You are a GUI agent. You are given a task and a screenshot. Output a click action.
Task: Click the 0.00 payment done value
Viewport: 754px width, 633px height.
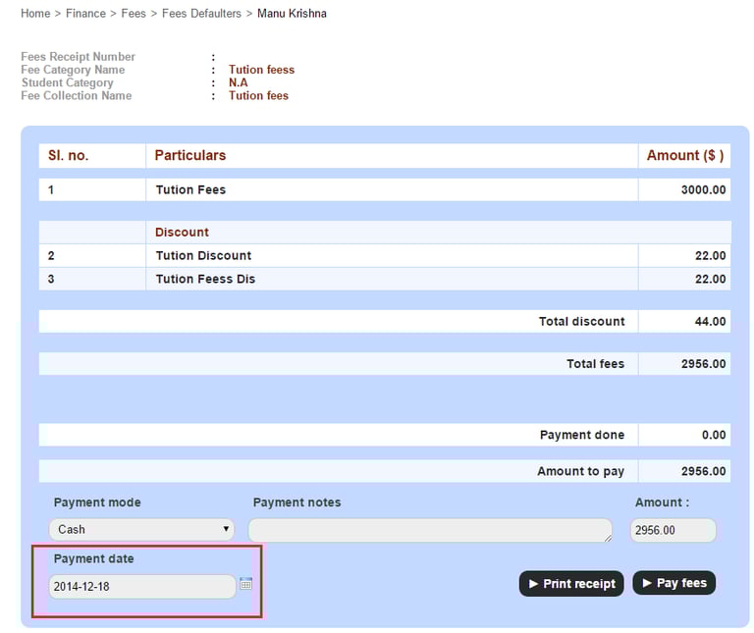click(x=714, y=435)
